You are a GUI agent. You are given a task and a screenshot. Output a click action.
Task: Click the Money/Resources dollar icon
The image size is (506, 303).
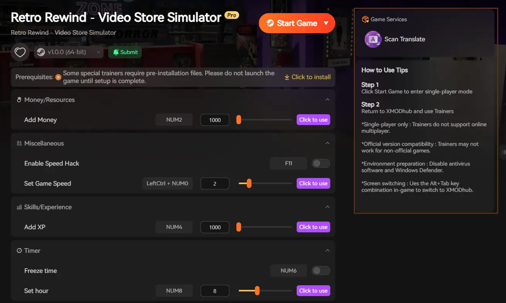pos(19,99)
